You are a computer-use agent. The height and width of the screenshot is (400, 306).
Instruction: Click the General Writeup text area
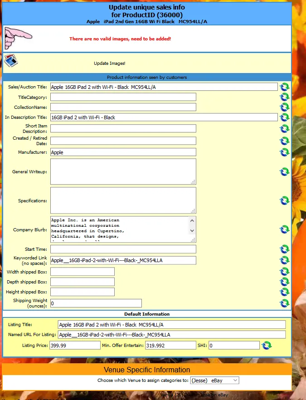123,172
